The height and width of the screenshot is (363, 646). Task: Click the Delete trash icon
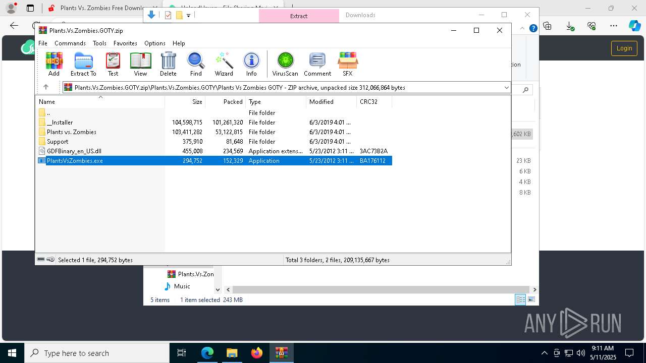168,64
